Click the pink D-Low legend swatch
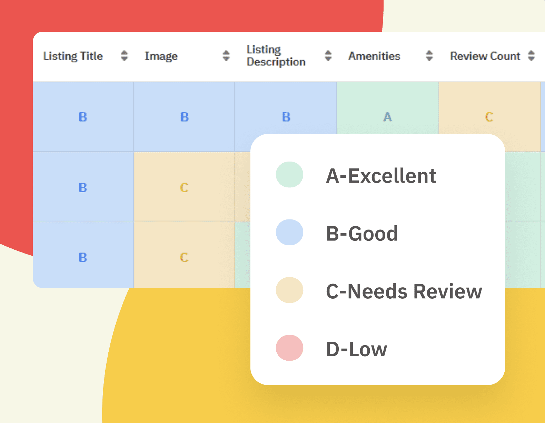 tap(289, 348)
